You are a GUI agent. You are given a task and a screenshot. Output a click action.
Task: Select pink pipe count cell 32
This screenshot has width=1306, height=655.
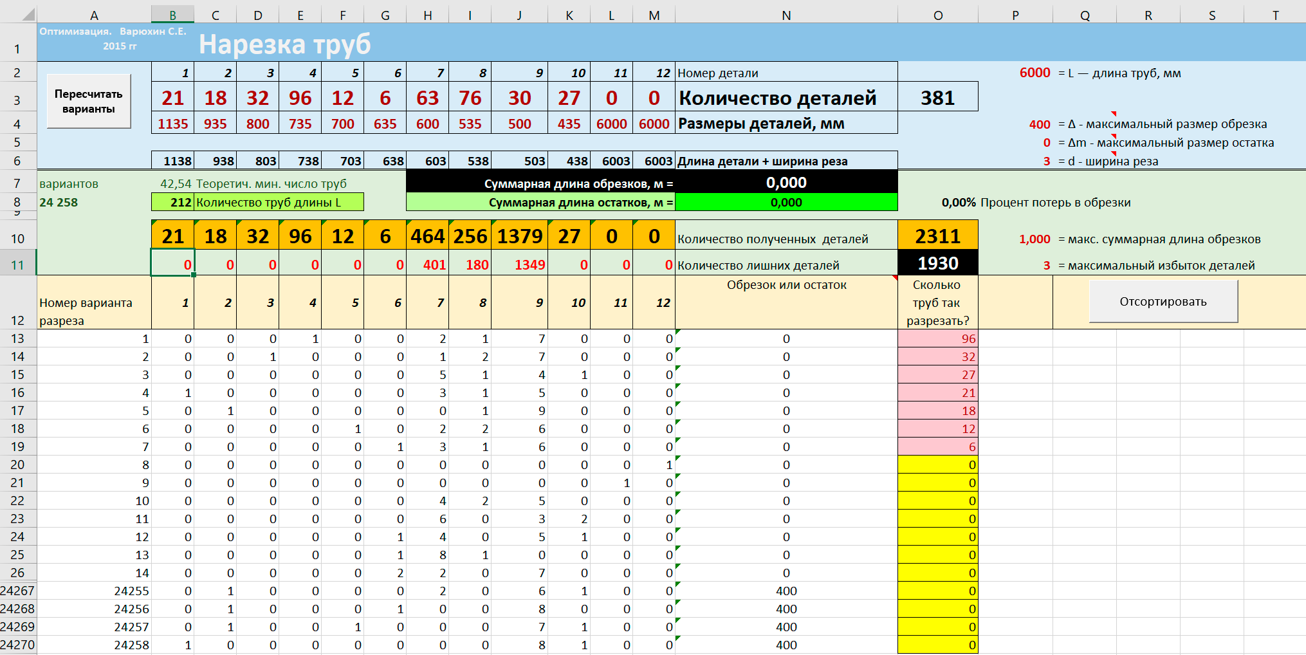938,356
